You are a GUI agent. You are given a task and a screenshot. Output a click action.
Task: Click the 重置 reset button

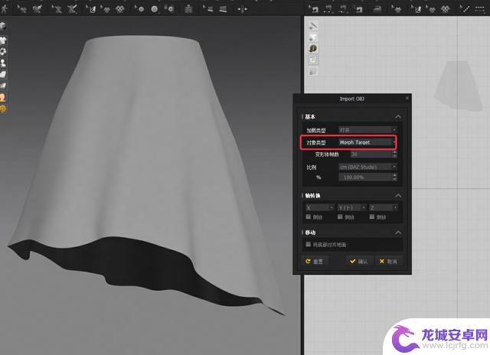click(315, 262)
